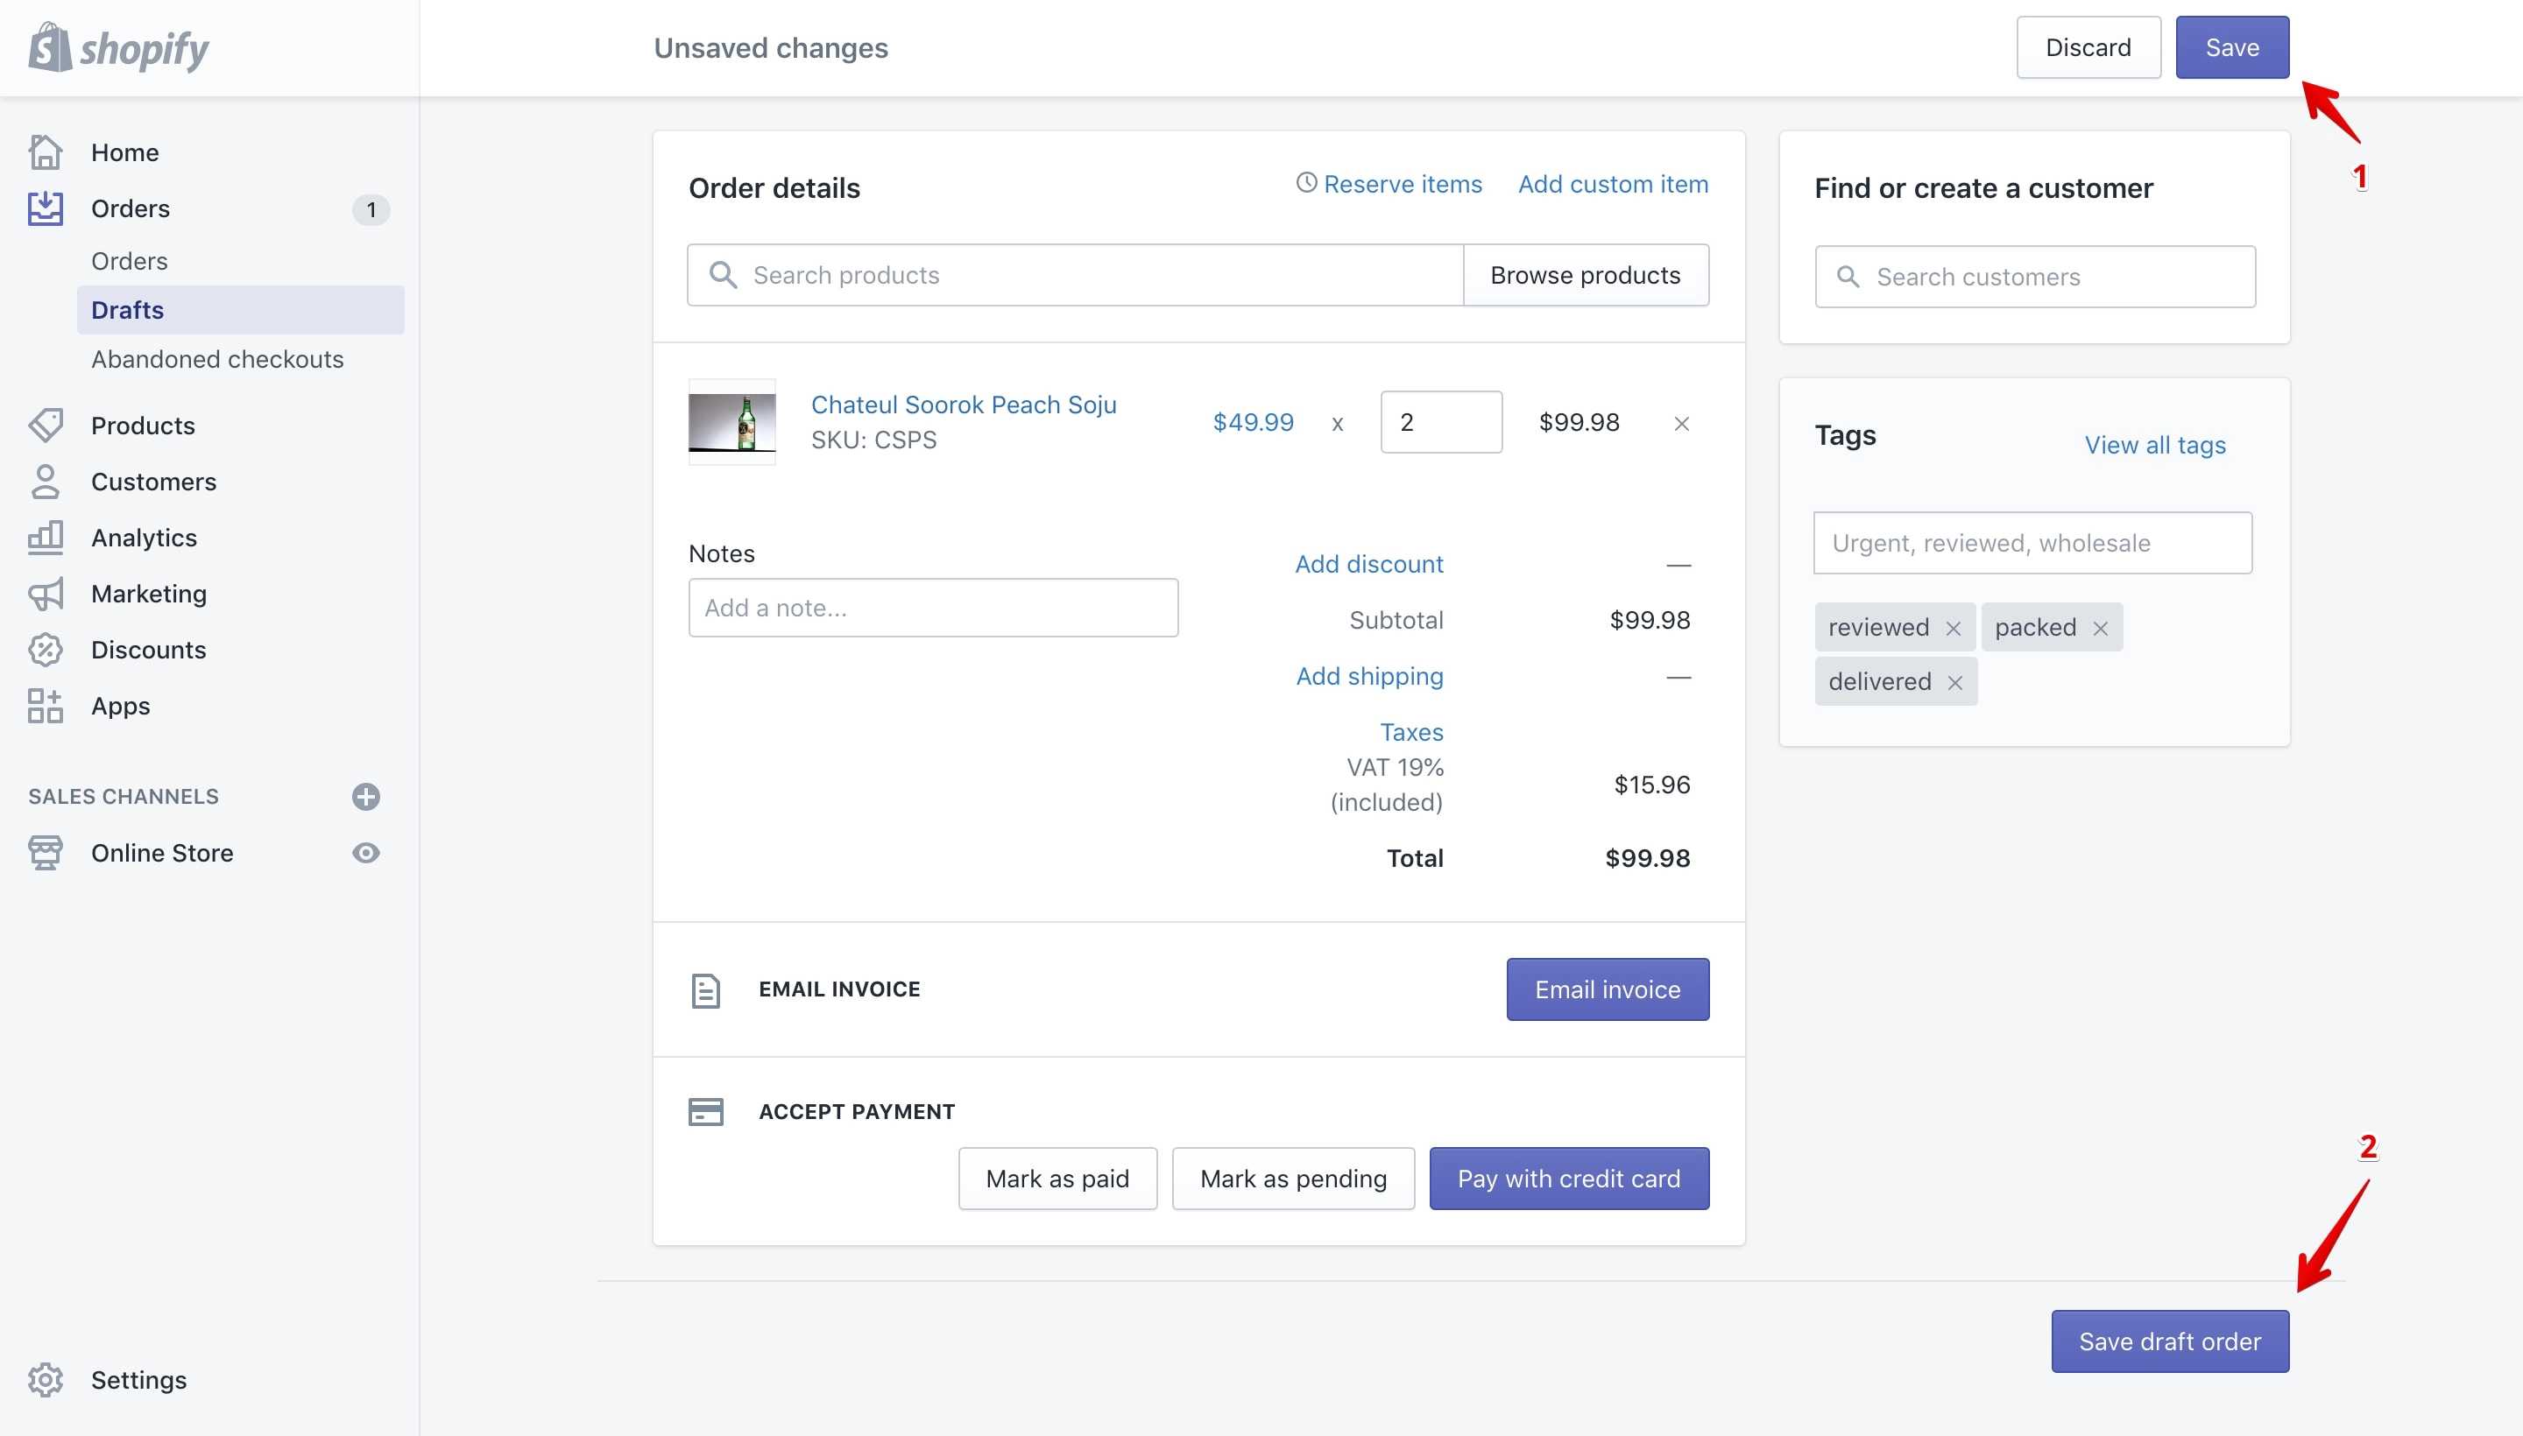The width and height of the screenshot is (2523, 1436).
Task: Open the Chateul Soorok Peach Soju product link
Action: pos(963,405)
